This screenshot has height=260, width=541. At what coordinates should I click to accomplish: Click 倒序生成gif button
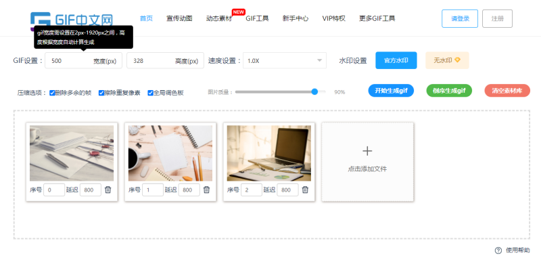[x=449, y=91]
